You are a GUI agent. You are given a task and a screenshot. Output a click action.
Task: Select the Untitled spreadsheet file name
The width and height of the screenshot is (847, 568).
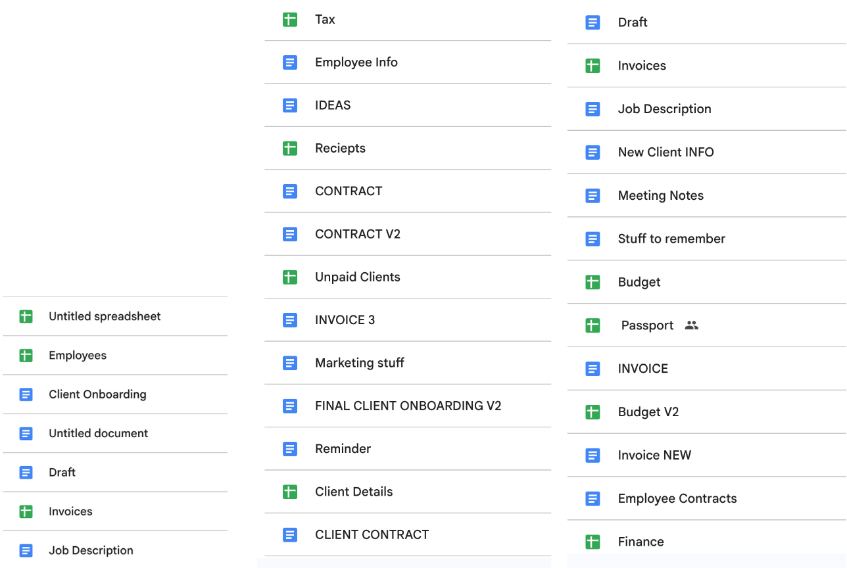pyautogui.click(x=105, y=316)
